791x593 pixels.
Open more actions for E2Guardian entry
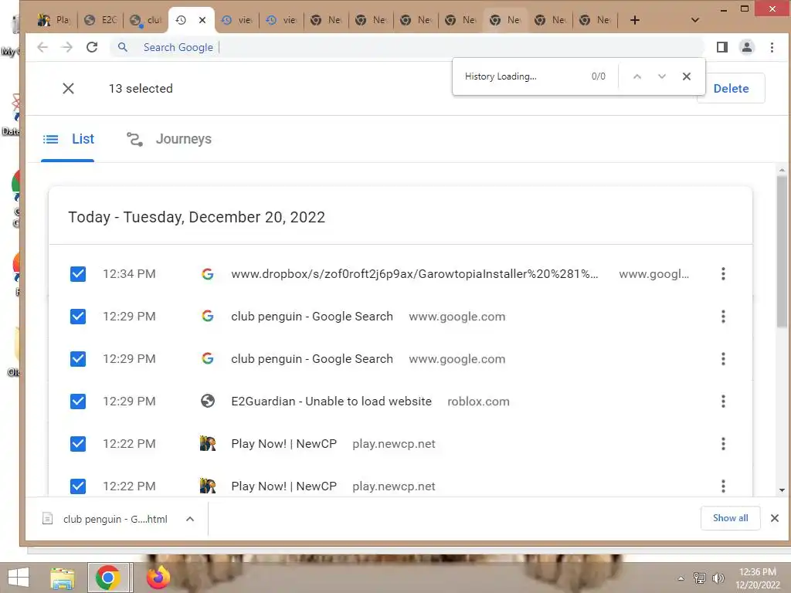tap(723, 402)
